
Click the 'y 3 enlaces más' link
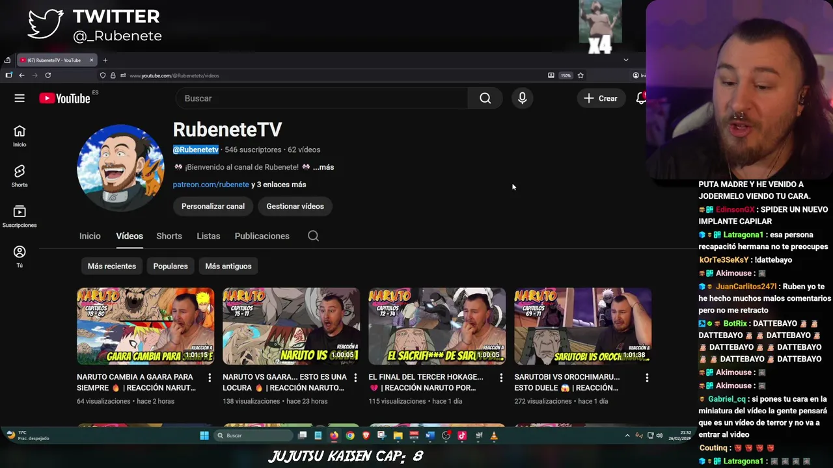point(279,185)
